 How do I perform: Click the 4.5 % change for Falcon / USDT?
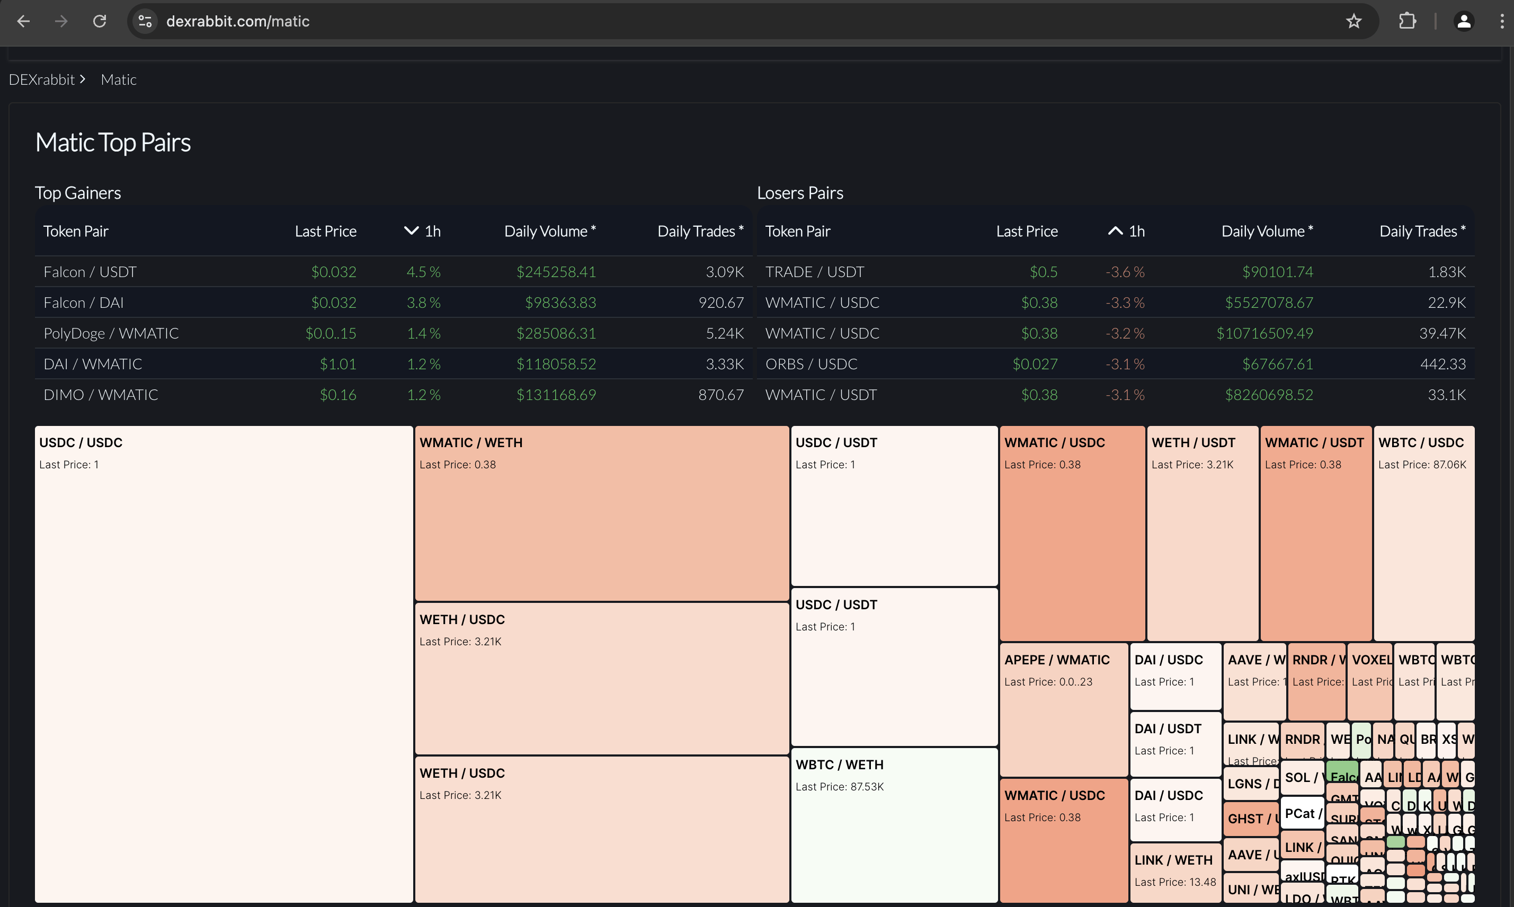tap(423, 272)
